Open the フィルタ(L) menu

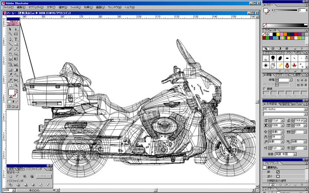click(x=75, y=7)
